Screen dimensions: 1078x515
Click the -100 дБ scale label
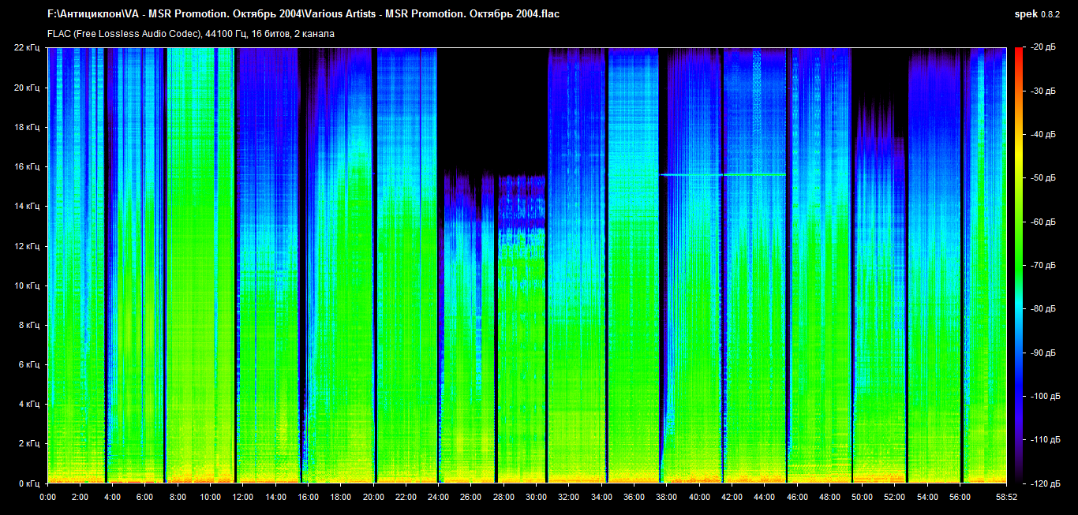point(1044,396)
